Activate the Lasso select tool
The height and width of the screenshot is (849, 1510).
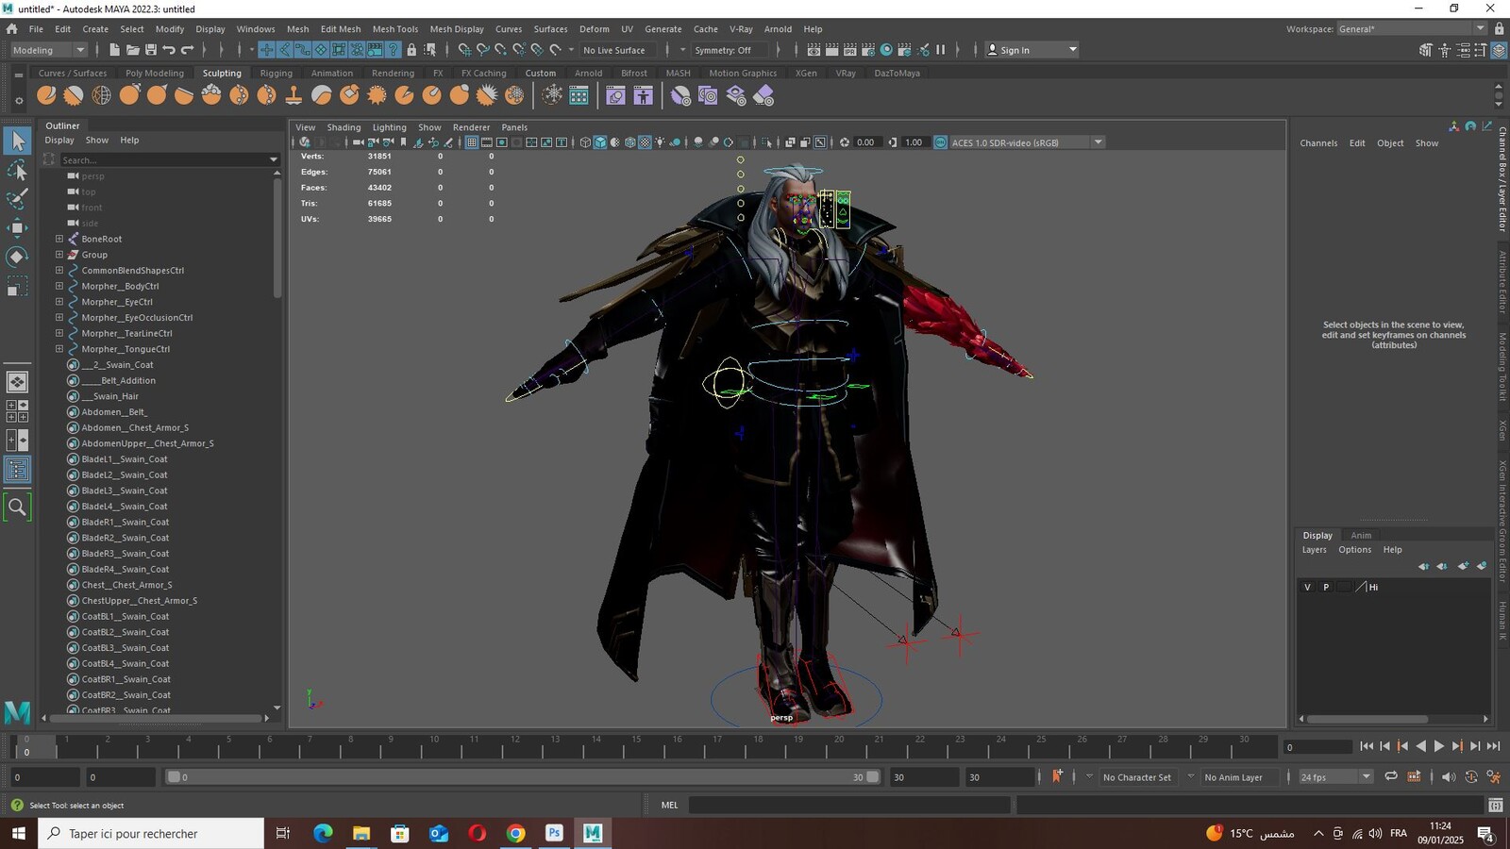pyautogui.click(x=18, y=171)
